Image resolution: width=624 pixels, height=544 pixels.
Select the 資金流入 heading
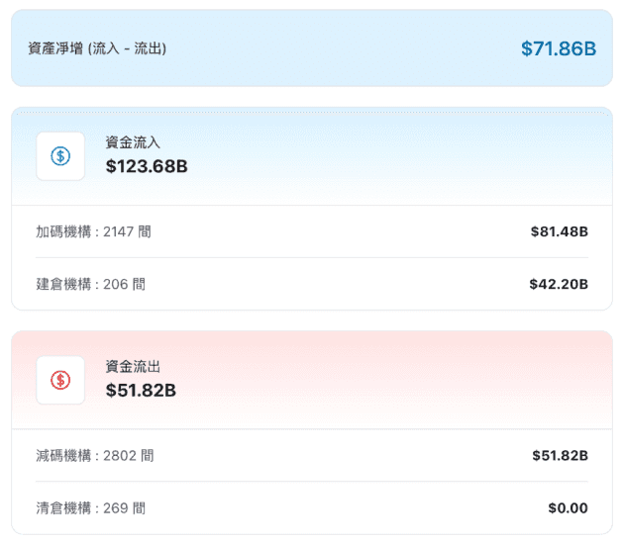click(x=133, y=142)
